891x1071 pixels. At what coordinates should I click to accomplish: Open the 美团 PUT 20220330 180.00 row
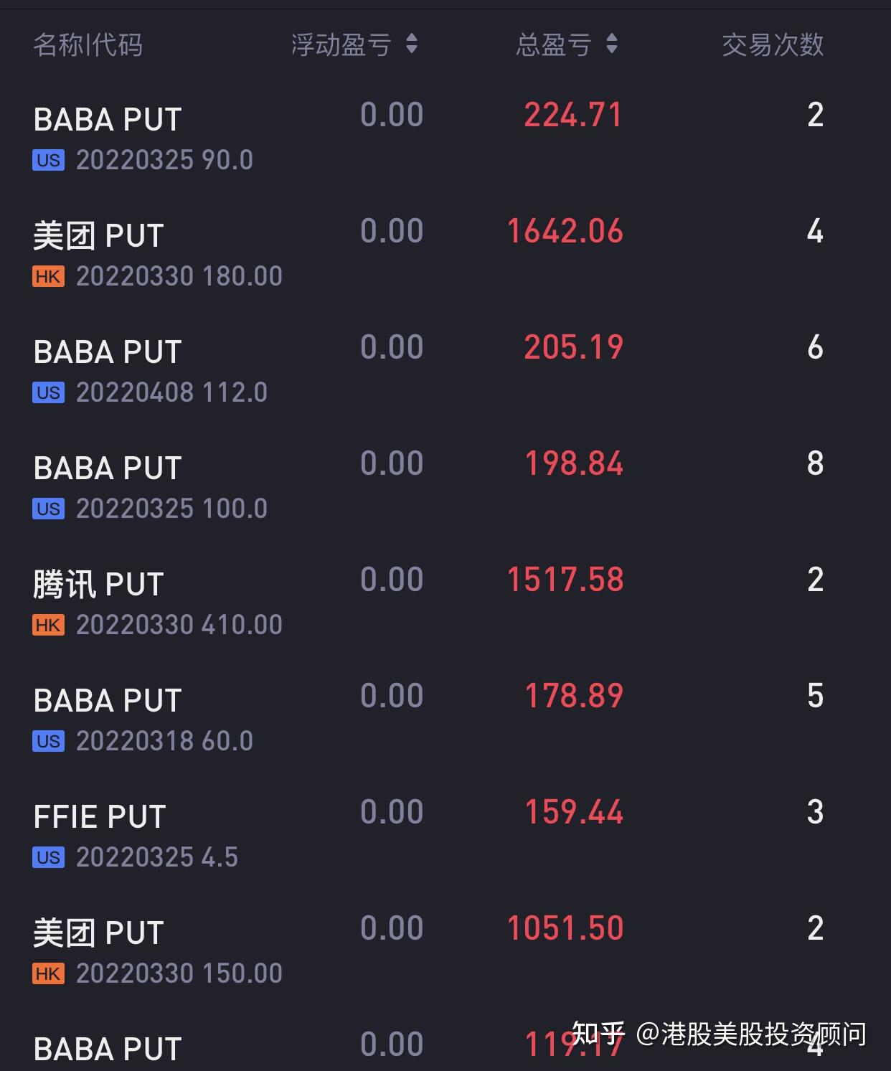click(x=445, y=254)
